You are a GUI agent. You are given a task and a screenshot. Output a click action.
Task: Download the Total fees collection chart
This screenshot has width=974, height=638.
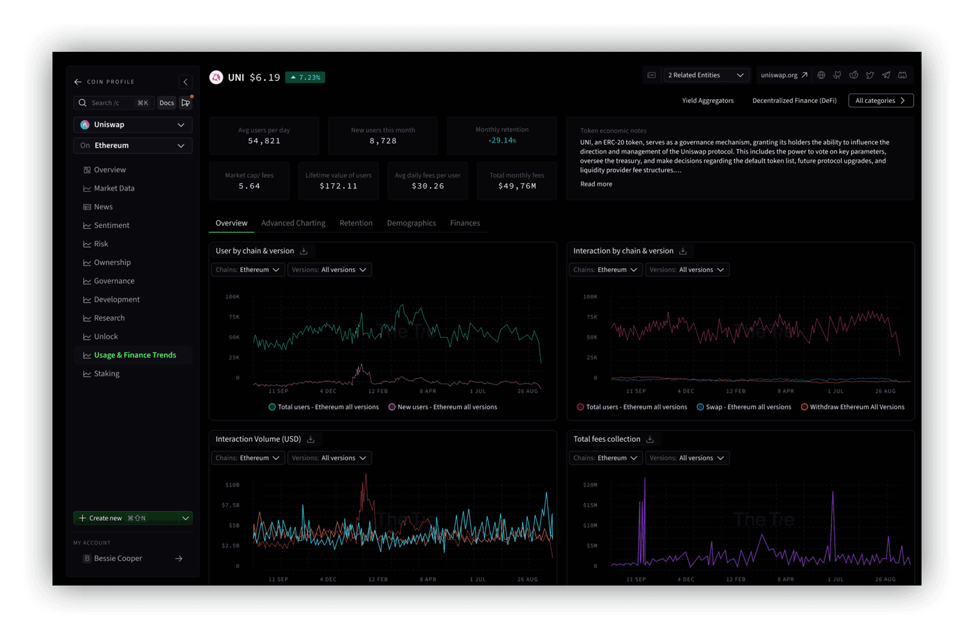click(650, 439)
